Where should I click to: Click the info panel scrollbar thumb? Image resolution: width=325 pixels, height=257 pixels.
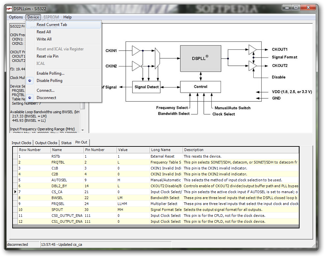[83, 106]
